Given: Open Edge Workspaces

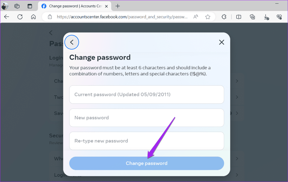Looking at the screenshot, I should click(17, 6).
